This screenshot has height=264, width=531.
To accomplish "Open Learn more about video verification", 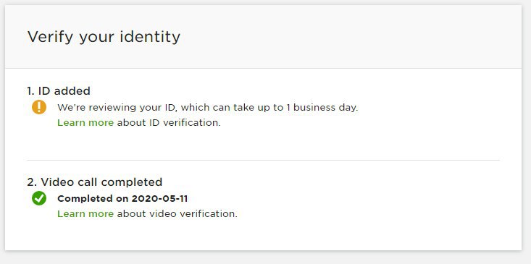I will coord(85,213).
